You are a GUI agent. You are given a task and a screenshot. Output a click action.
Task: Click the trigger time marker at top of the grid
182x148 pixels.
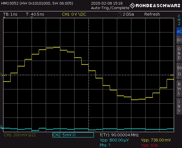point(32,18)
